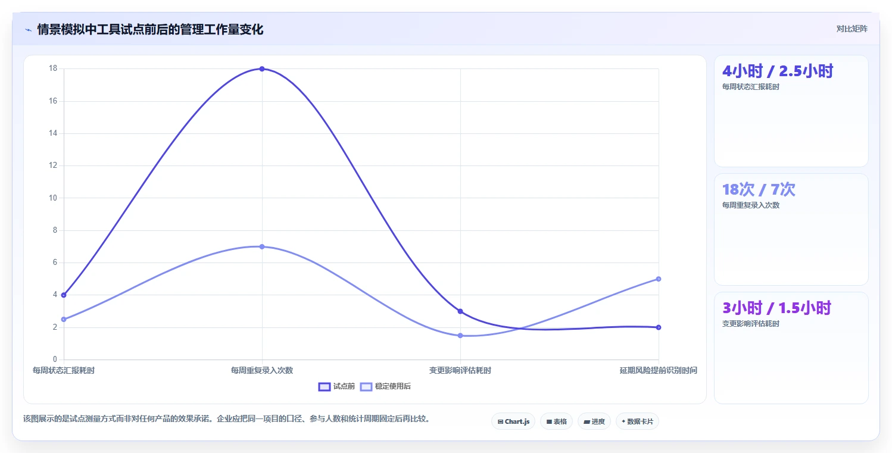
Task: Click the 变更影响评估耗时 x-axis label
Action: [460, 370]
